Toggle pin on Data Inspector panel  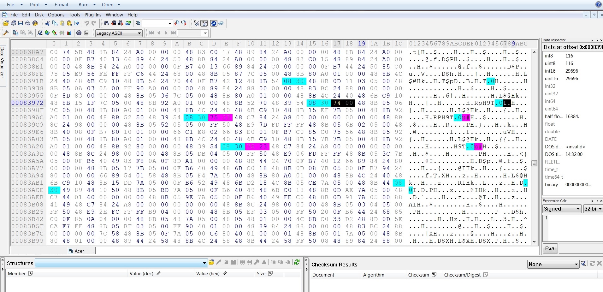click(592, 41)
